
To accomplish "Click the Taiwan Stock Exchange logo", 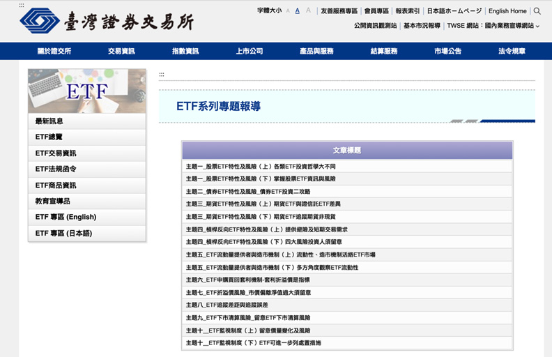I will [x=107, y=21].
